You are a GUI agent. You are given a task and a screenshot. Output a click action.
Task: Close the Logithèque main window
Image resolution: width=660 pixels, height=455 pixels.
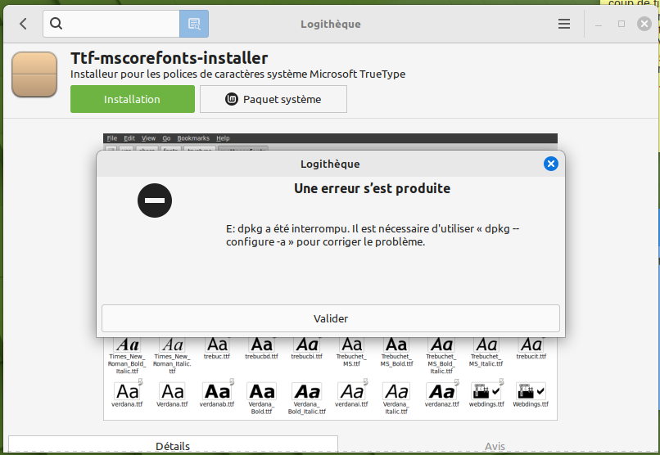point(644,24)
